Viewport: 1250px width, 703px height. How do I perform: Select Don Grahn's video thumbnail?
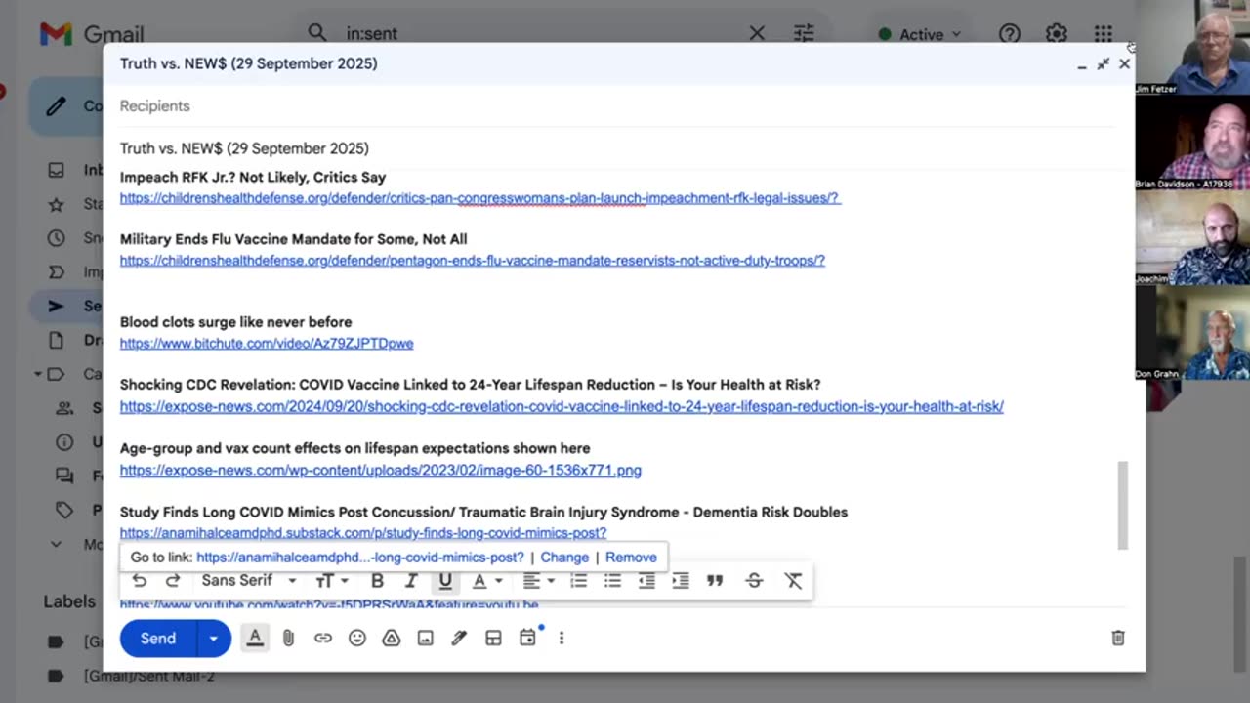(1192, 333)
